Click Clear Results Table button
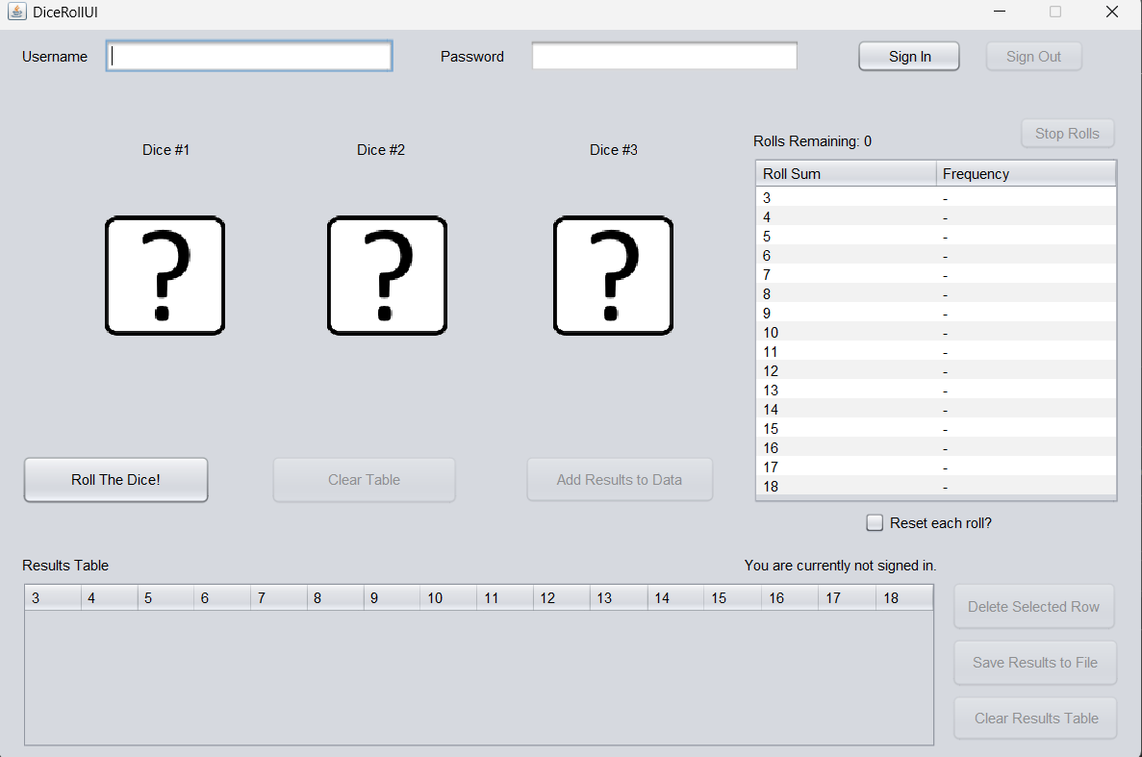The width and height of the screenshot is (1142, 757). point(1035,719)
